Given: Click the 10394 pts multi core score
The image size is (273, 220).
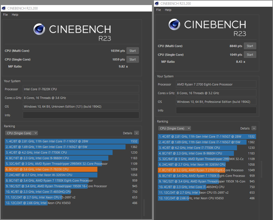Looking at the screenshot, I should [118, 51].
